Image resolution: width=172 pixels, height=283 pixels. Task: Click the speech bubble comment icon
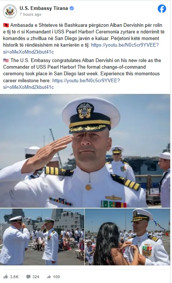click(x=29, y=277)
